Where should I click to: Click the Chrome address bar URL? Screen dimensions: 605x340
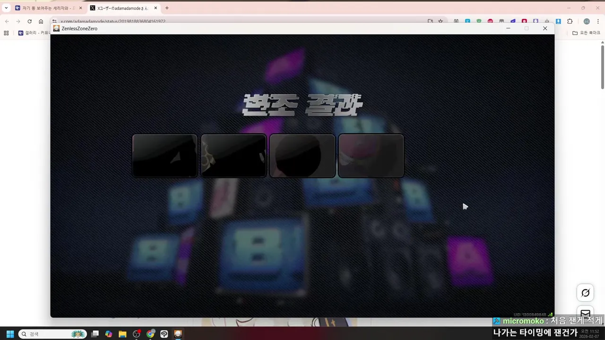click(x=113, y=21)
